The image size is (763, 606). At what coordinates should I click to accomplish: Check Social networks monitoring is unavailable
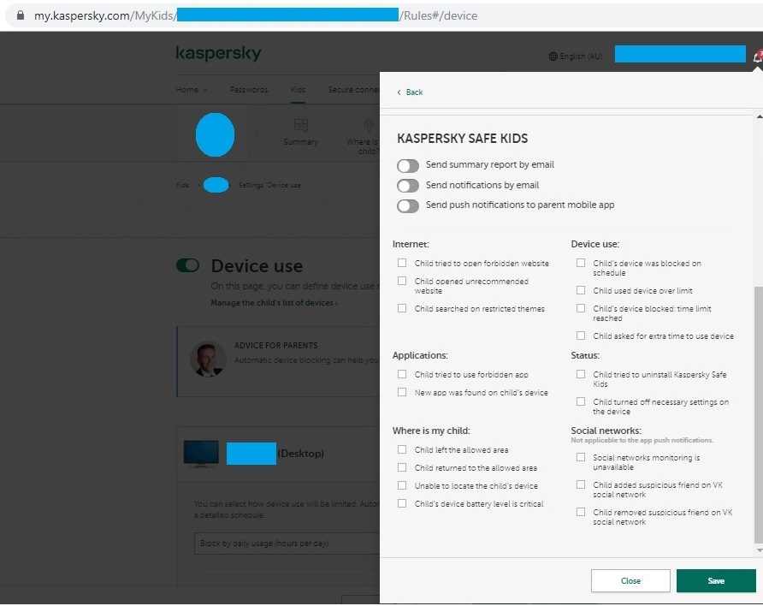[581, 457]
